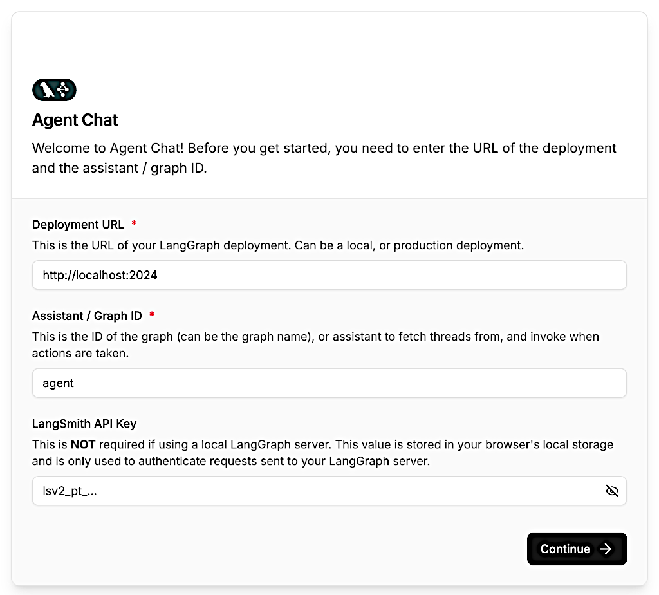Click the 'LangSmith API Key' label
Image resolution: width=659 pixels, height=595 pixels.
[84, 424]
